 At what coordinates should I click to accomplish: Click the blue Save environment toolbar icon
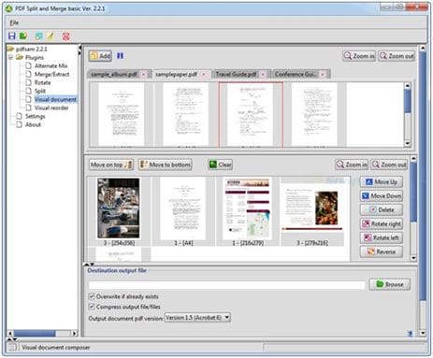point(12,36)
